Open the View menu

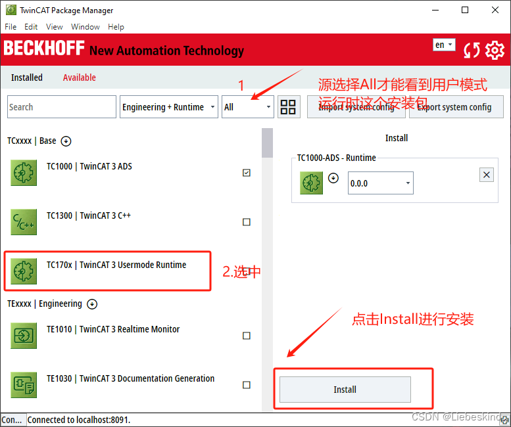tap(55, 27)
